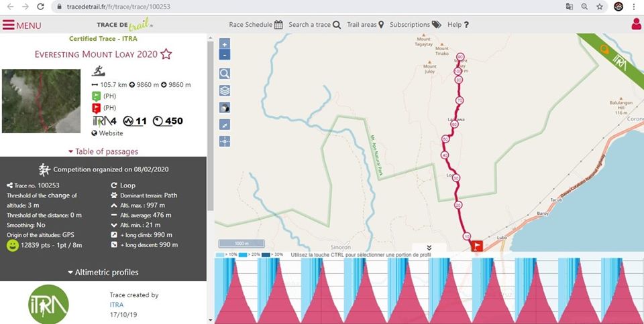Open the map layers selector
The image size is (644, 324).
[225, 90]
